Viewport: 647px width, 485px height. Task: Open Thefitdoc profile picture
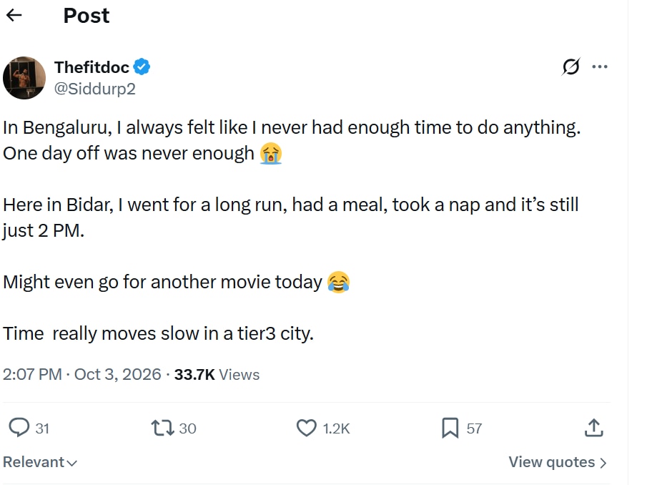(x=24, y=78)
